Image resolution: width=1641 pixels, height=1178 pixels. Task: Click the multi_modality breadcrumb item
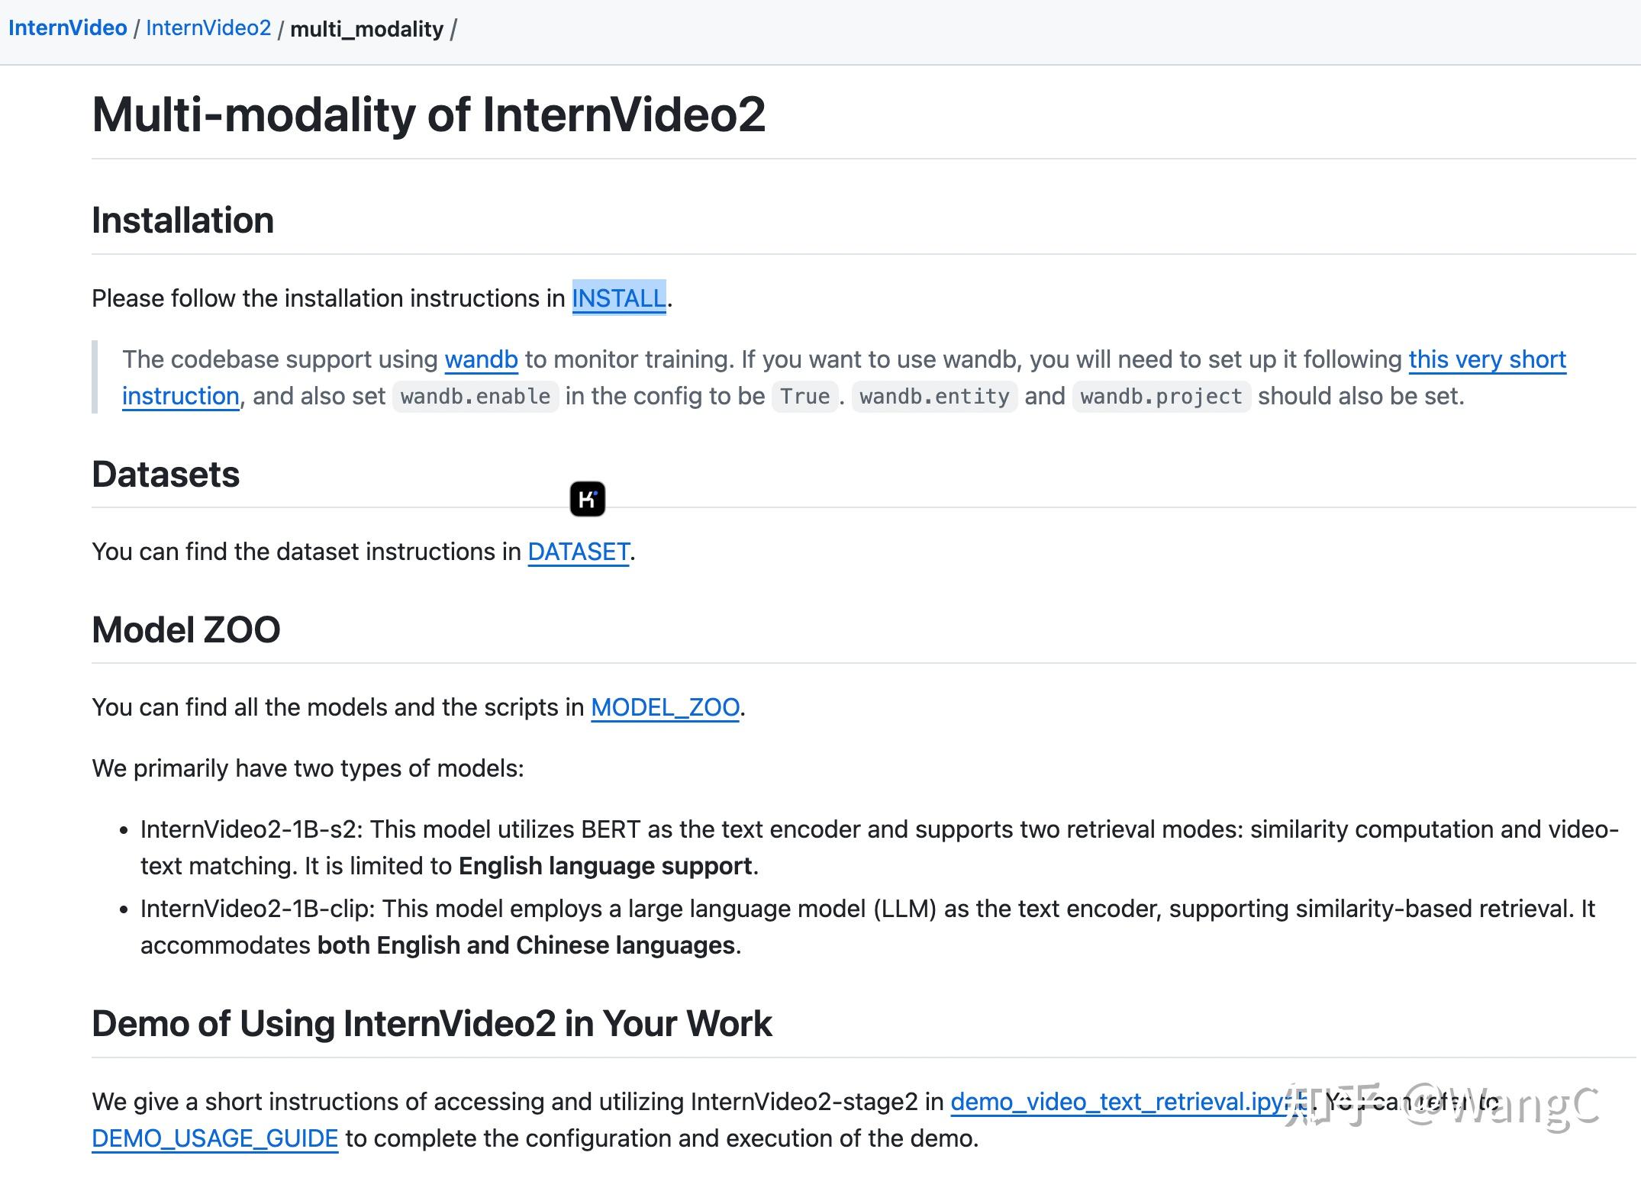pyautogui.click(x=366, y=29)
